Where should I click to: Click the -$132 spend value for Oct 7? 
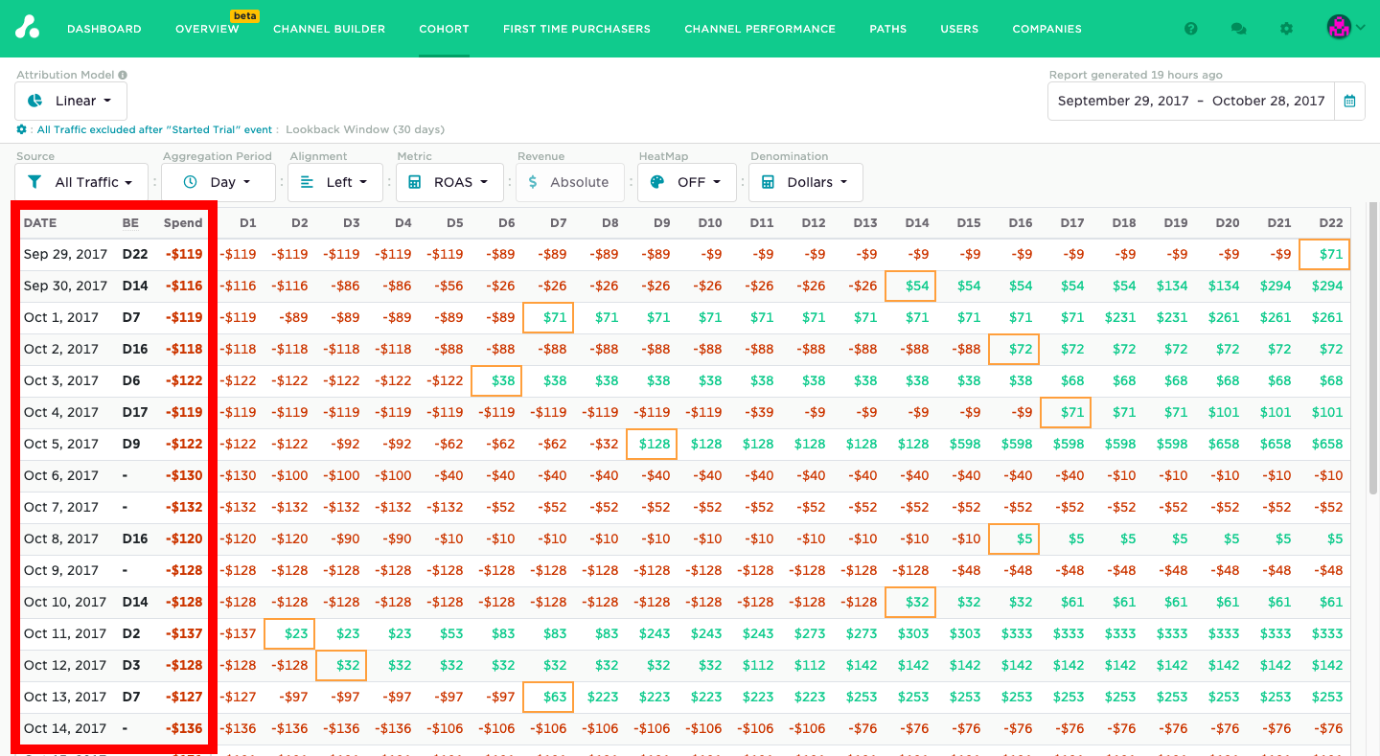(184, 507)
